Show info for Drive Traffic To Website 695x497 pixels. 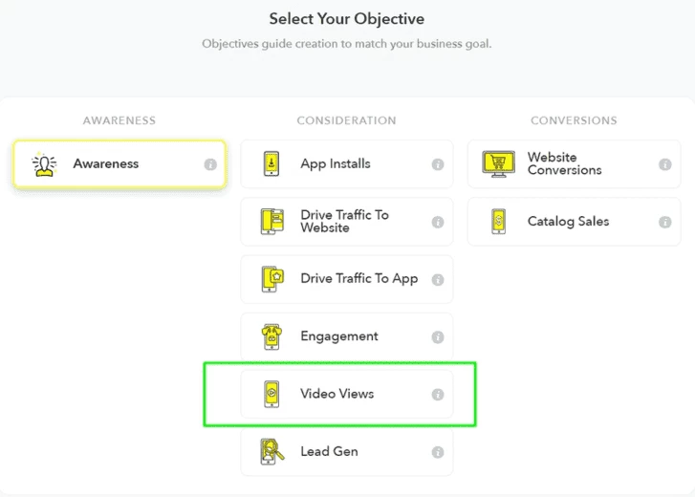438,222
